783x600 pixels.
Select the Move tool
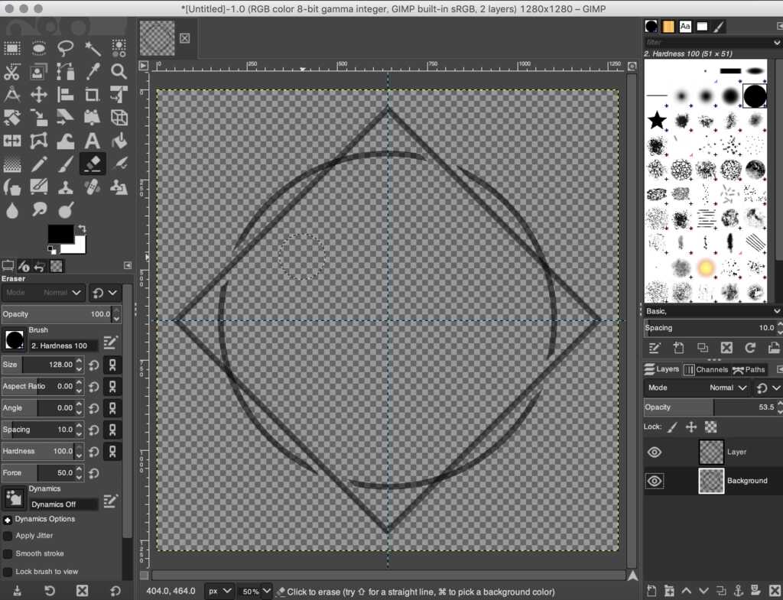(39, 95)
